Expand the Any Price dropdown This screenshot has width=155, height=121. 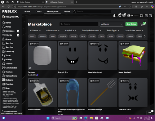(x=71, y=30)
